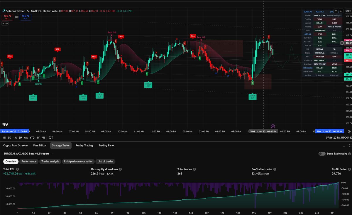352x215 pixels.
Task: Select the 6M time range
Action: coord(26,137)
